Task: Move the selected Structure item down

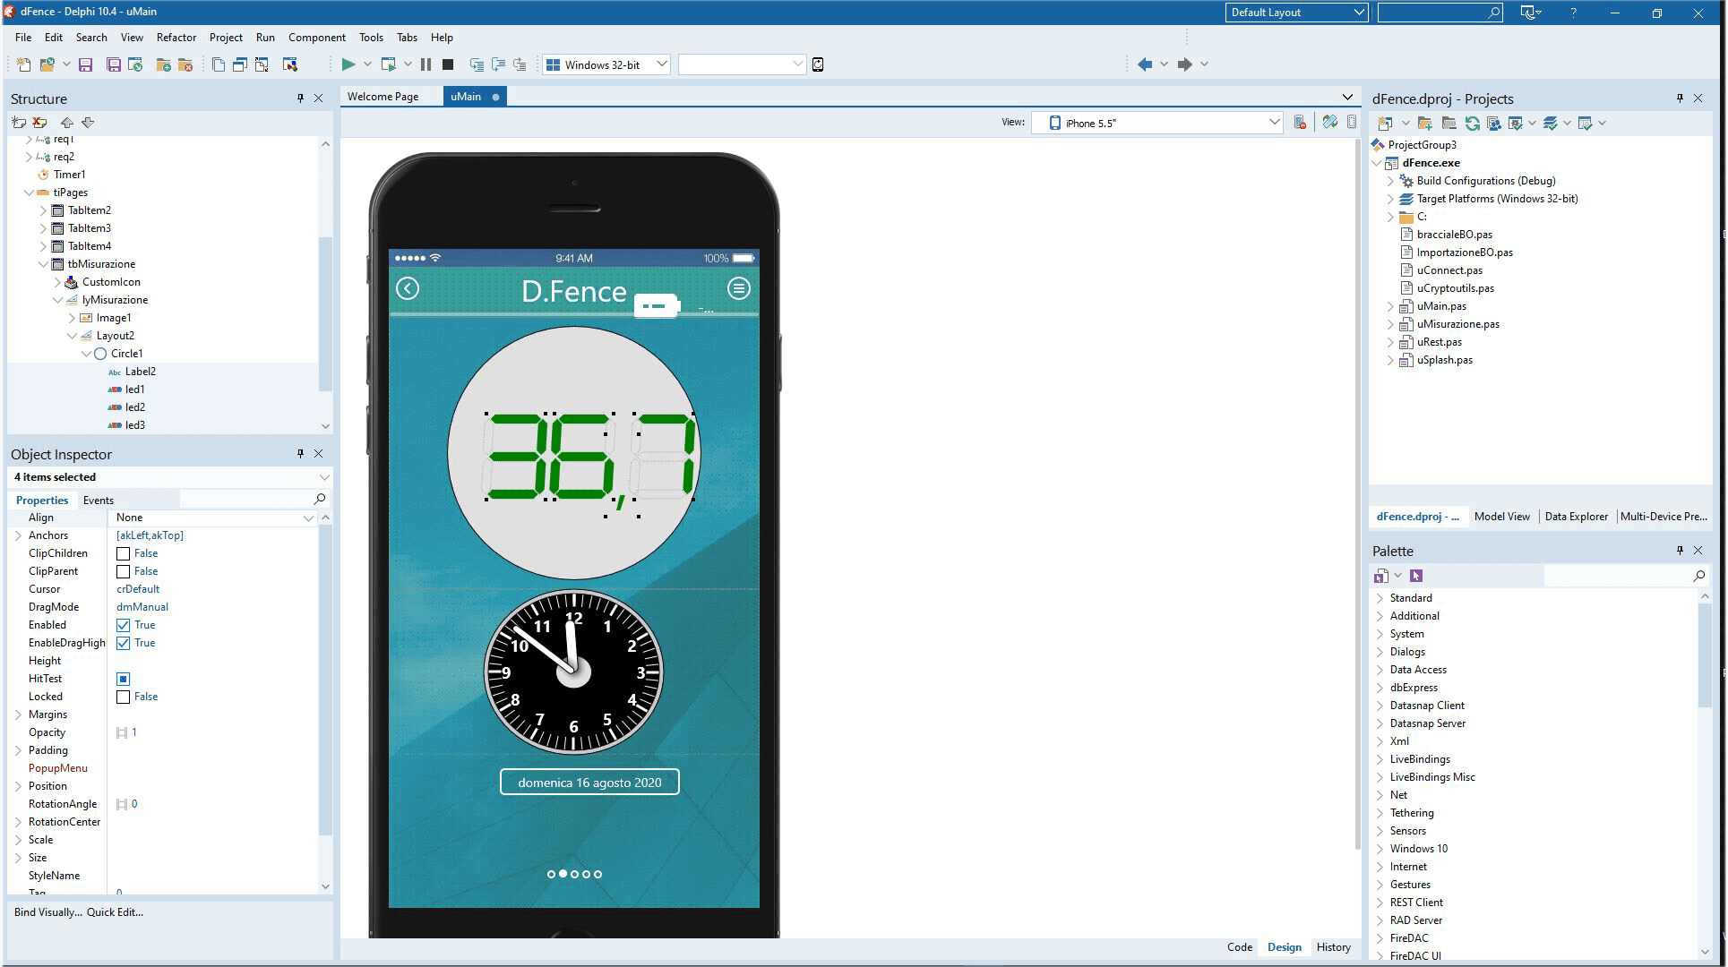Action: [88, 123]
